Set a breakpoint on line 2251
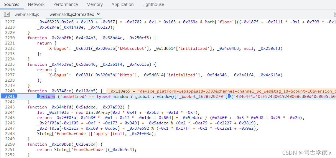Viewport: 336px width, 158px height. 10,149
